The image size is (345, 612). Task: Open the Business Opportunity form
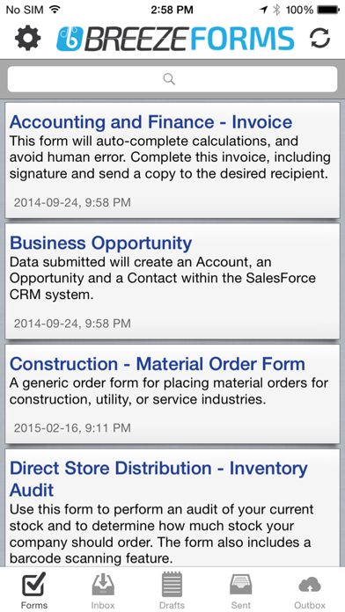point(172,281)
